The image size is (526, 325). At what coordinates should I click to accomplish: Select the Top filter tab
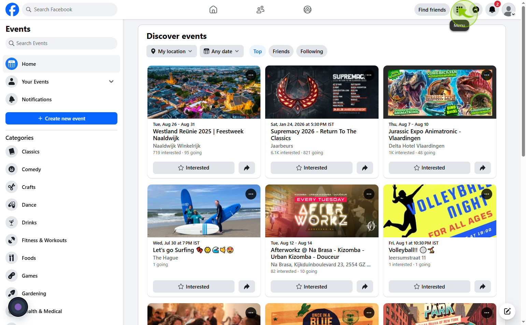tap(257, 51)
